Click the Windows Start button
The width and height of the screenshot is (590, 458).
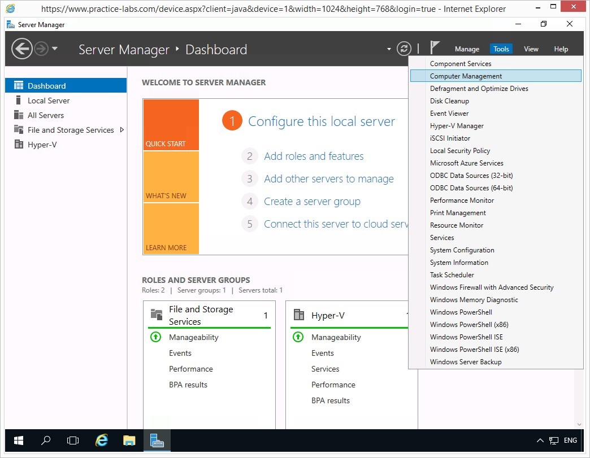(19, 440)
